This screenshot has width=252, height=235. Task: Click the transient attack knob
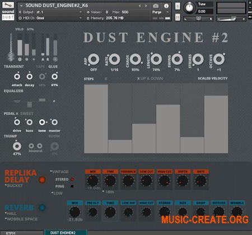(17, 77)
